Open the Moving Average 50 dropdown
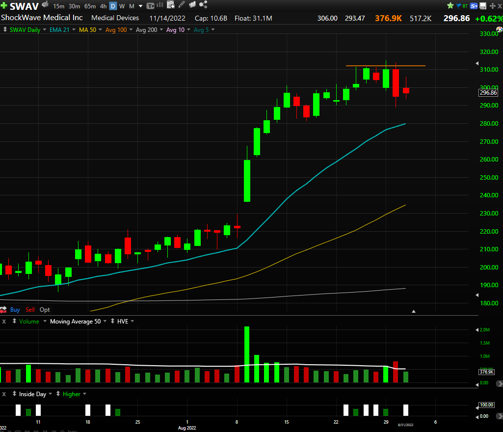The width and height of the screenshot is (503, 432). tap(105, 321)
